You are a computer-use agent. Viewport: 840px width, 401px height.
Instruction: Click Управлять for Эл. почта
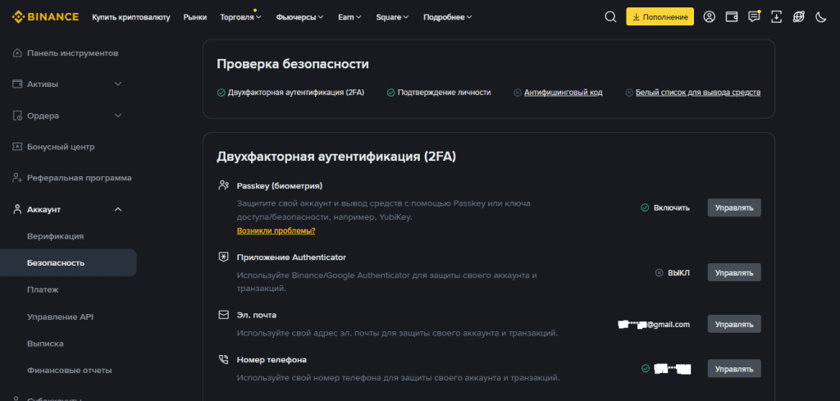tap(734, 324)
